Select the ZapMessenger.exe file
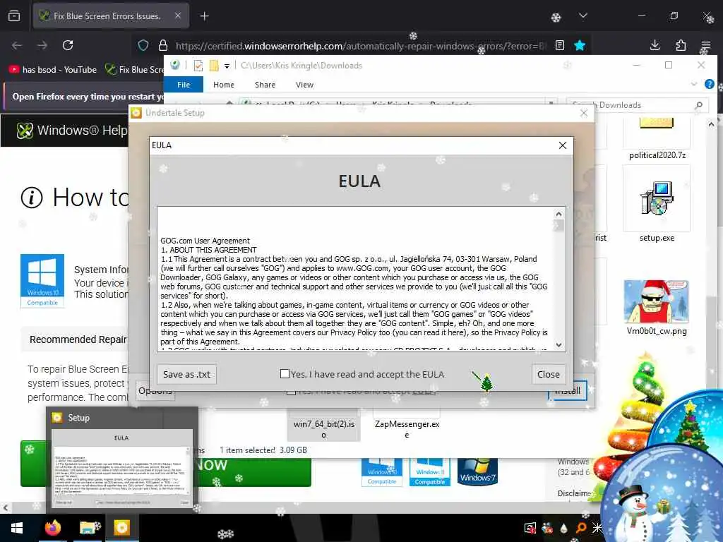The image size is (723, 542). click(x=407, y=426)
